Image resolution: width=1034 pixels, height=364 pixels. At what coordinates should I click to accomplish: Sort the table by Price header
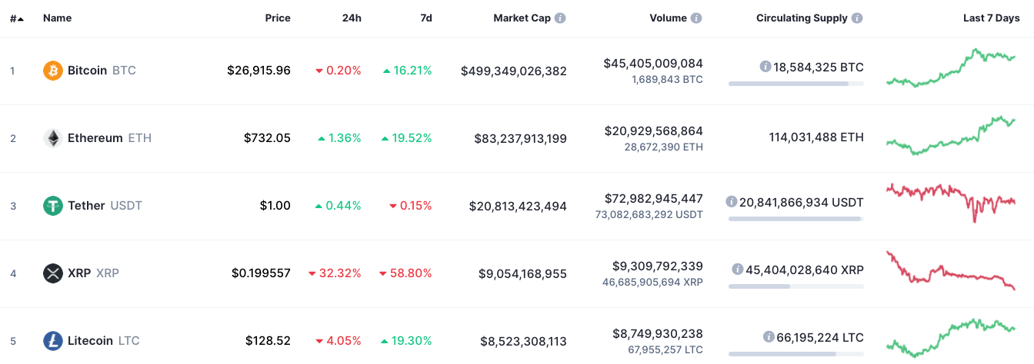278,18
